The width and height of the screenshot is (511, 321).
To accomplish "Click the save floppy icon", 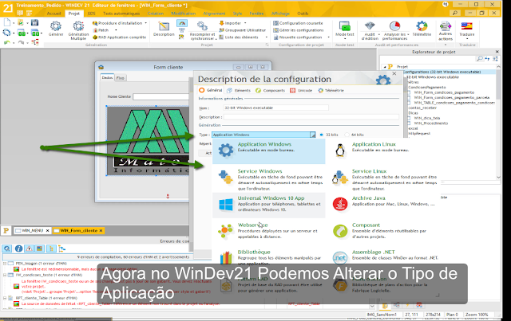I will tap(34, 22).
